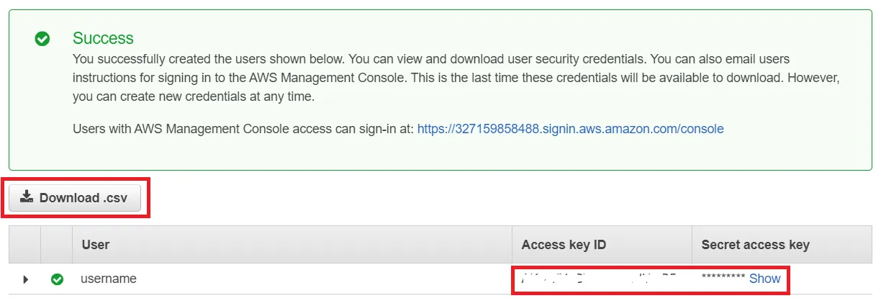Click the 'Users with AWS Management Console access' text
The height and width of the screenshot is (306, 881).
click(243, 129)
